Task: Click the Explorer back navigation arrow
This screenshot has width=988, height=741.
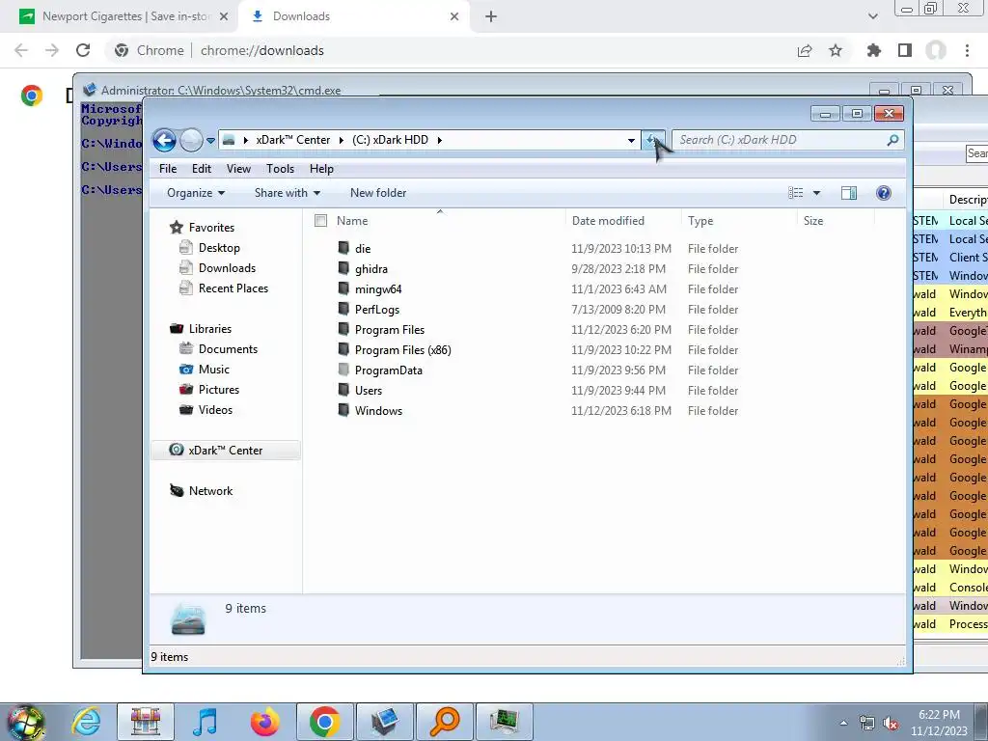Action: point(164,140)
